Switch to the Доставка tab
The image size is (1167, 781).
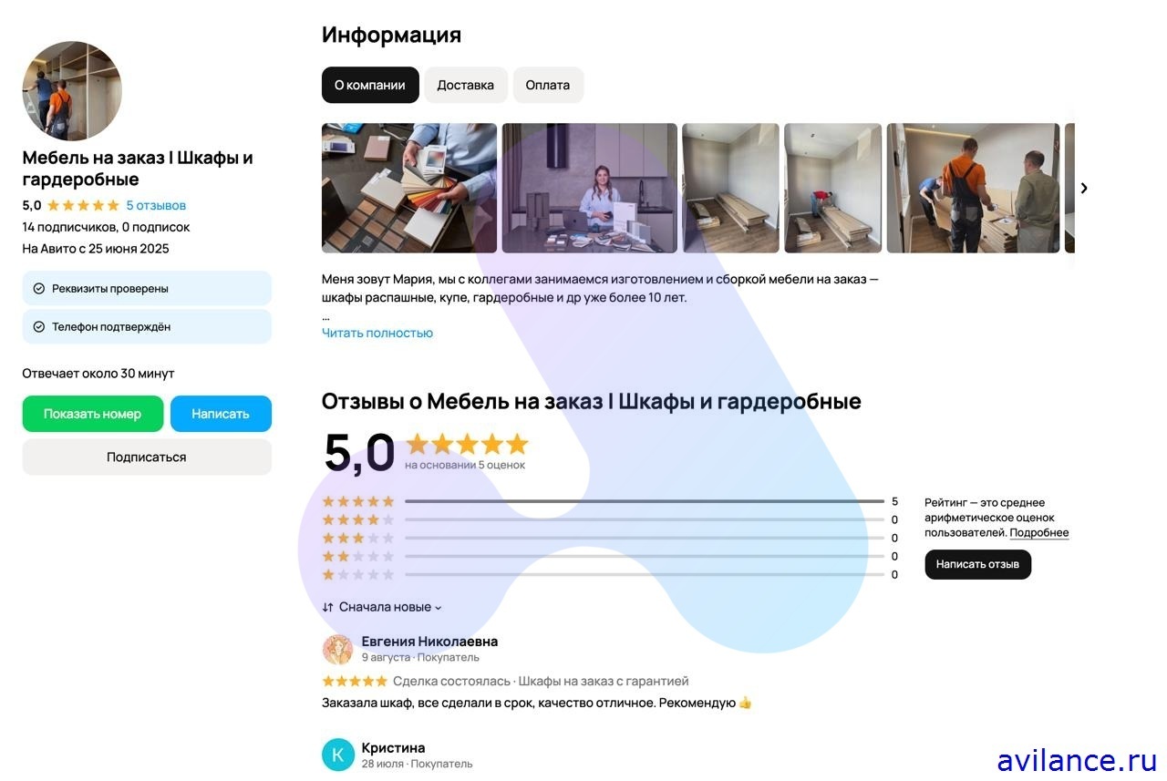466,85
